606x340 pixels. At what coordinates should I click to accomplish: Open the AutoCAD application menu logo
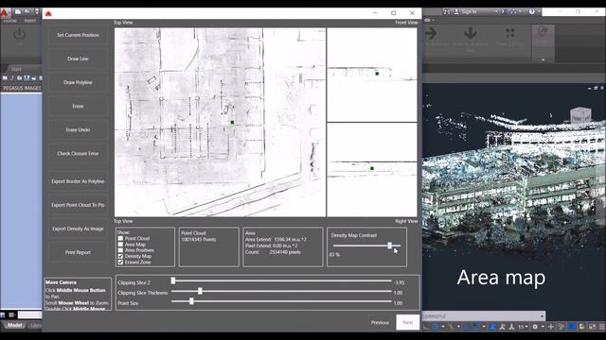[x=4, y=12]
